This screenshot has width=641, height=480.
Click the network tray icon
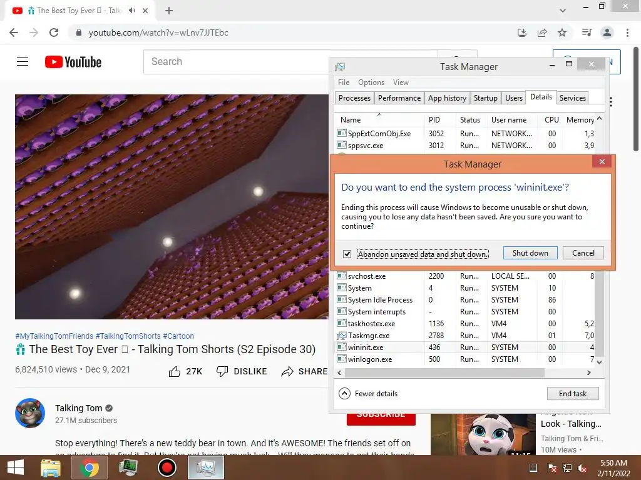coord(567,468)
